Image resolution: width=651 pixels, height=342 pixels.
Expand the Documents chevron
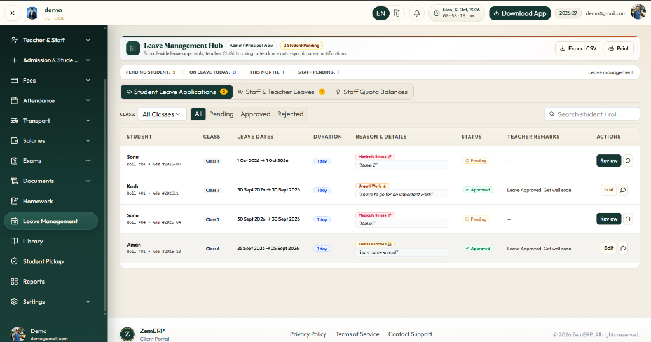click(88, 181)
